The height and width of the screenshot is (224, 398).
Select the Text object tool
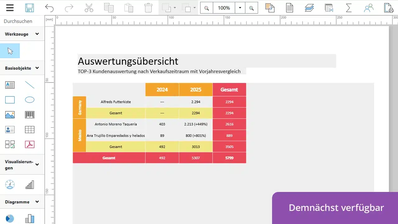pyautogui.click(x=10, y=85)
